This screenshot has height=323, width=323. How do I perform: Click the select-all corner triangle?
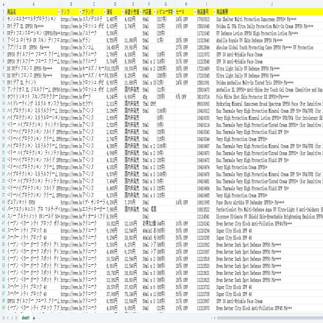pyautogui.click(x=3, y=4)
